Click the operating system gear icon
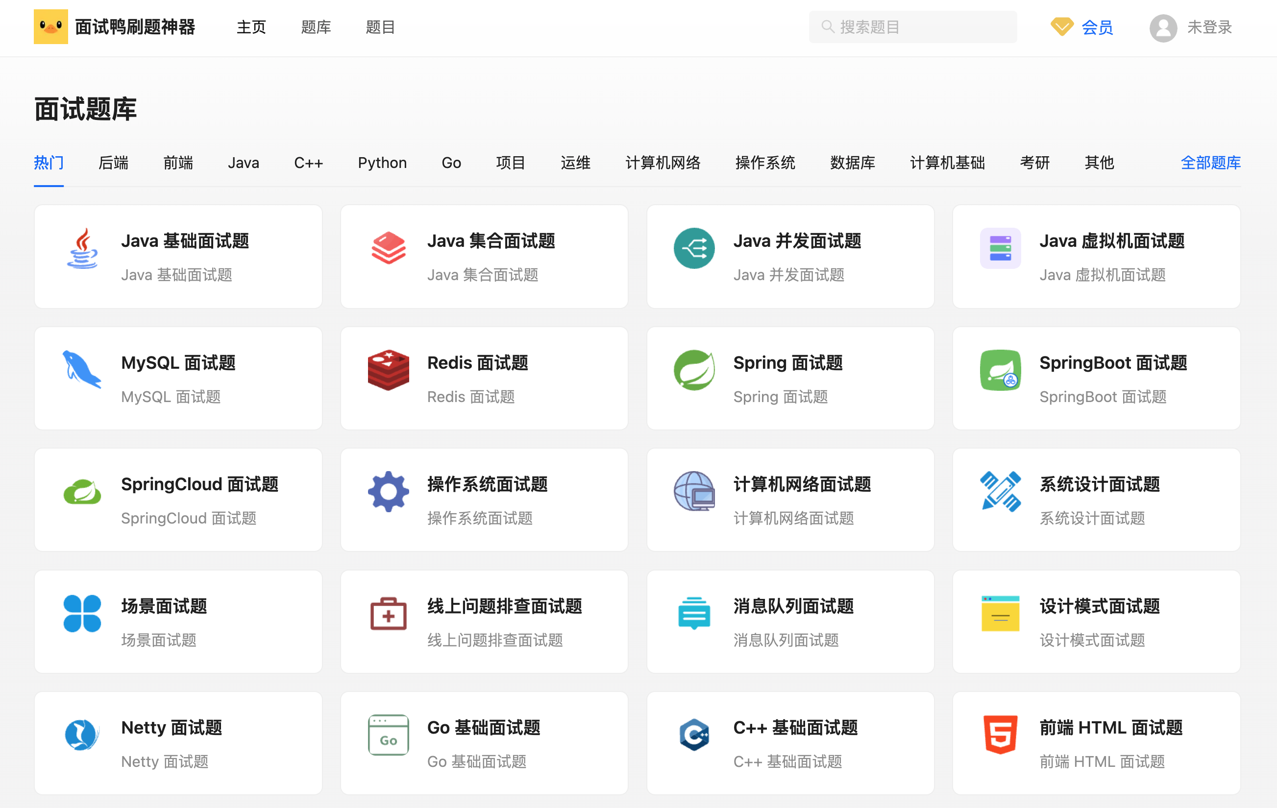This screenshot has height=808, width=1277. click(x=388, y=491)
